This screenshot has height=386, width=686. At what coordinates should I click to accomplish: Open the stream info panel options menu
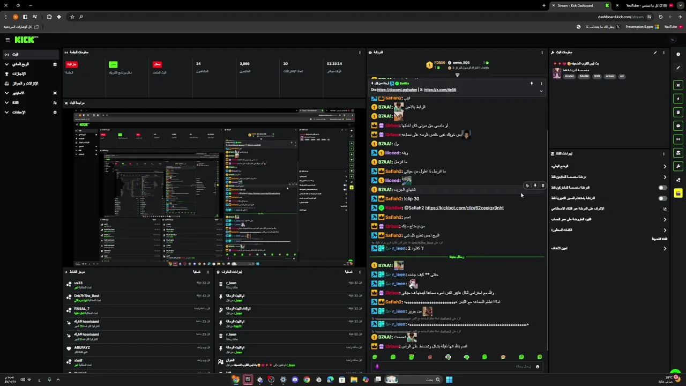point(663,53)
